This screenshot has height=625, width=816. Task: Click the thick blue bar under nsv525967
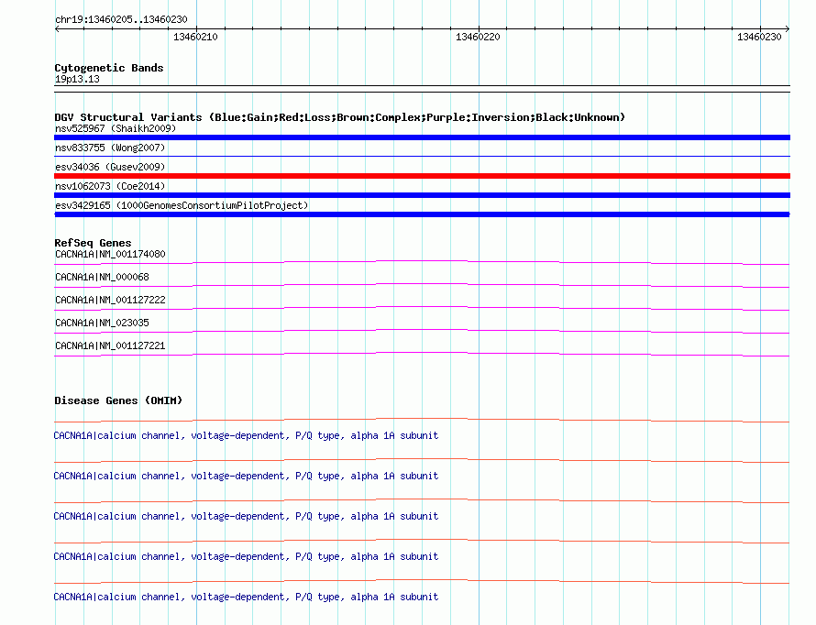[422, 137]
